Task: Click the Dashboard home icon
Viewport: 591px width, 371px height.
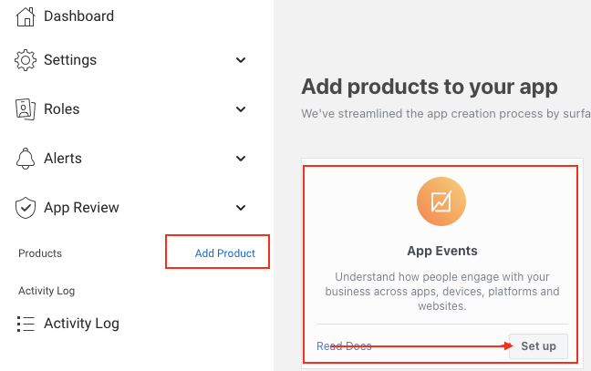Action: click(x=26, y=15)
